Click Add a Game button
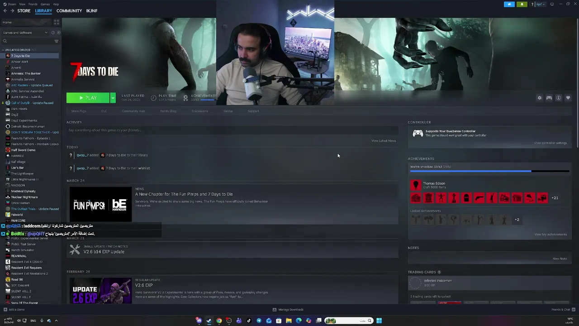The width and height of the screenshot is (579, 326). pyautogui.click(x=14, y=310)
